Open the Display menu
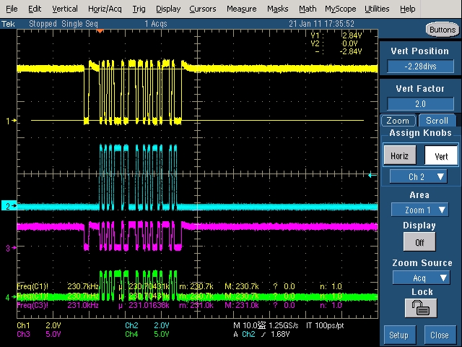The image size is (462, 347). click(x=168, y=9)
